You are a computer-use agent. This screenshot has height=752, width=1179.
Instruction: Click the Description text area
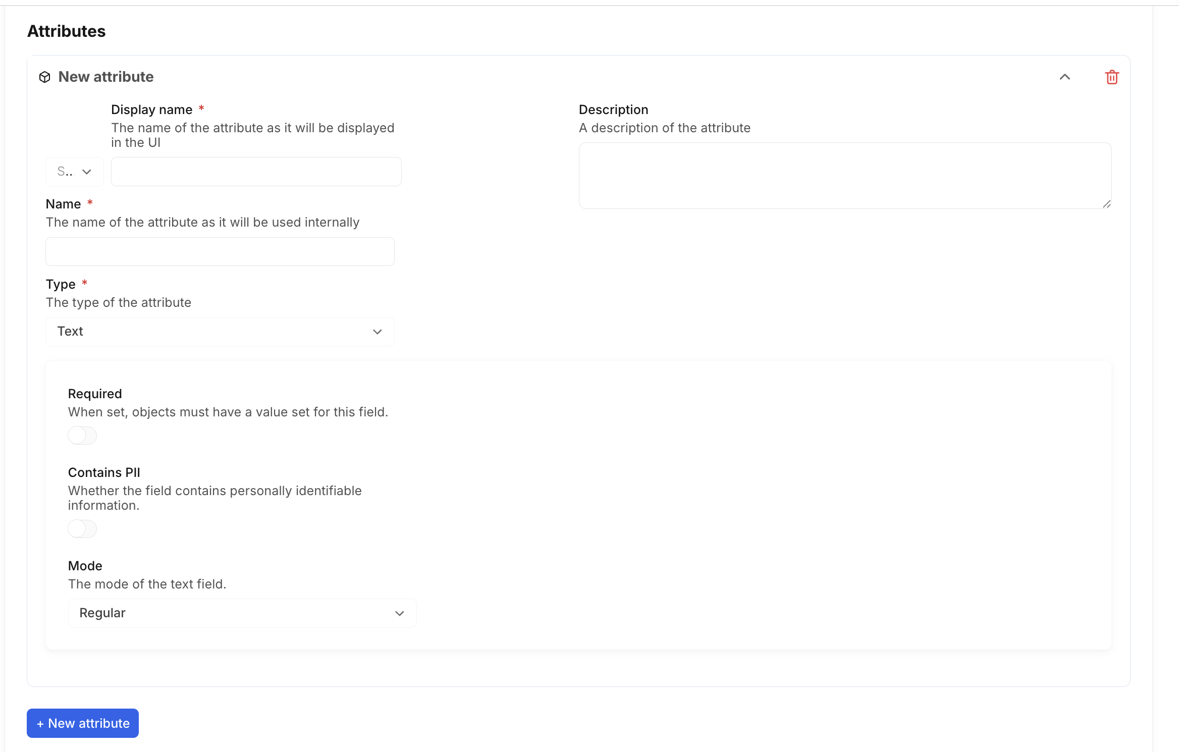click(x=844, y=175)
